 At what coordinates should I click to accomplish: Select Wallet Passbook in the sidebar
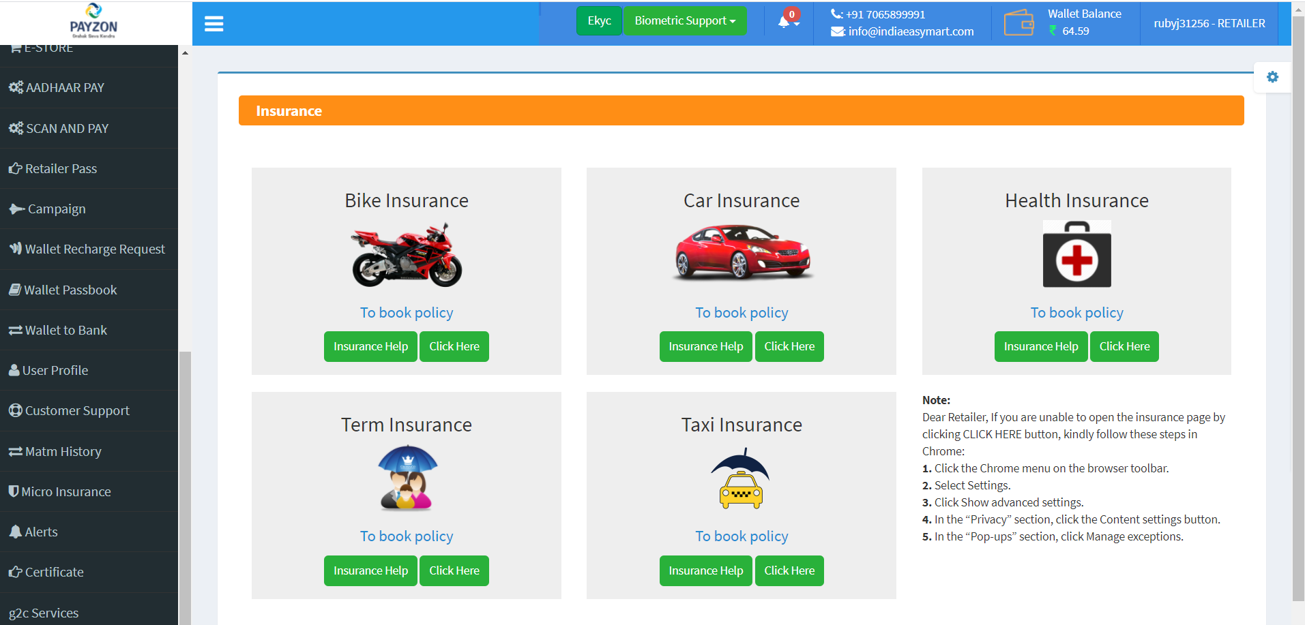[x=70, y=290]
